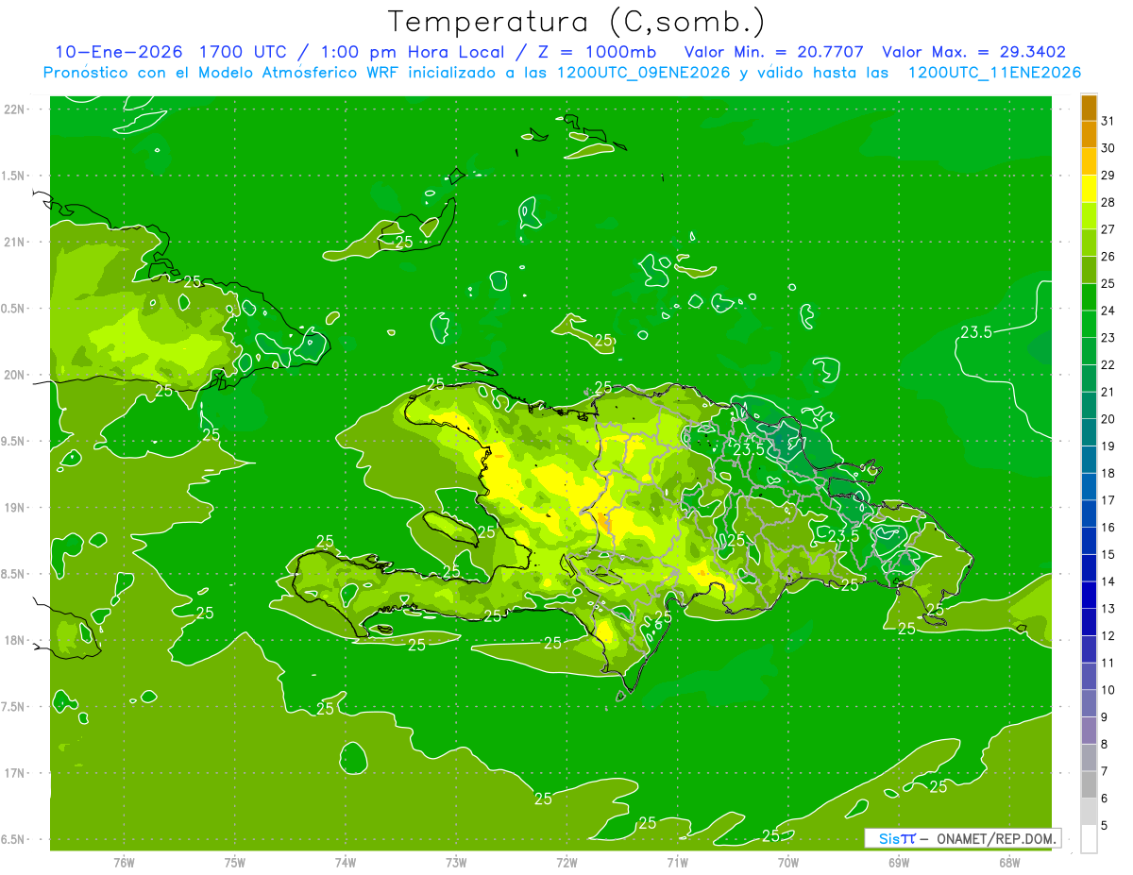The height and width of the screenshot is (875, 1133).
Task: Click the 70W longitude label
Action: coord(788,862)
